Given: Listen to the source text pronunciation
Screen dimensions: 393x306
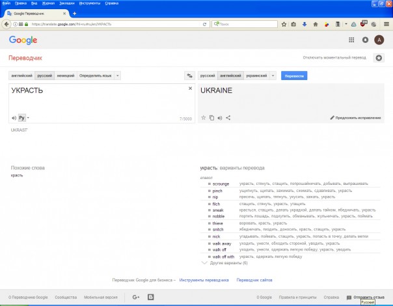Looking at the screenshot, I should (x=14, y=118).
